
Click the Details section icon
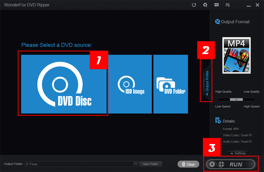pyautogui.click(x=218, y=121)
